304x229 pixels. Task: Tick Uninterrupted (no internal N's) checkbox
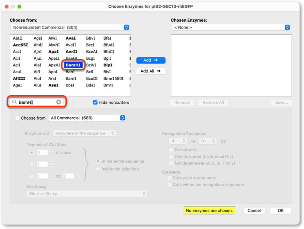coord(171,157)
